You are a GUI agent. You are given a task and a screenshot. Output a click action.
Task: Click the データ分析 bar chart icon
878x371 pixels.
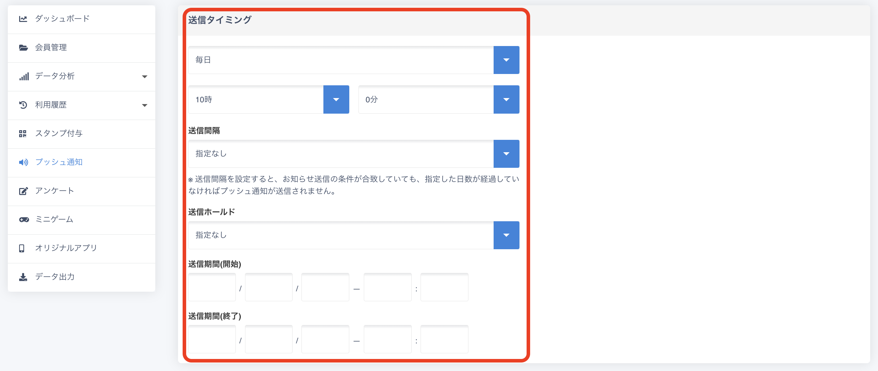click(x=24, y=76)
